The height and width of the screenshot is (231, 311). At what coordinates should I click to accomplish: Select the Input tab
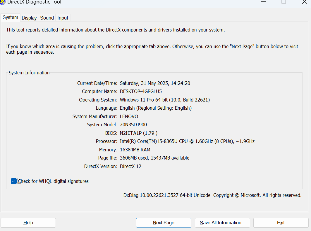[x=63, y=18]
